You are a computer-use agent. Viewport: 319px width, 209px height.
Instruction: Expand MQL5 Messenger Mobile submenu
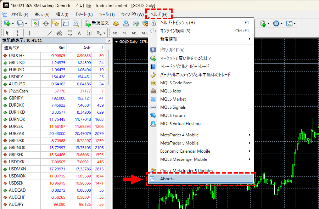(x=201, y=159)
